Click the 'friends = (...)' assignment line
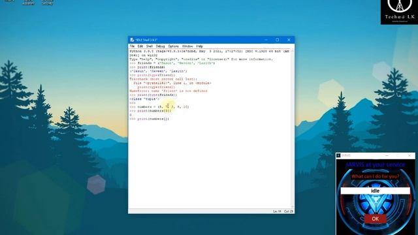The image size is (418, 235). click(x=172, y=63)
